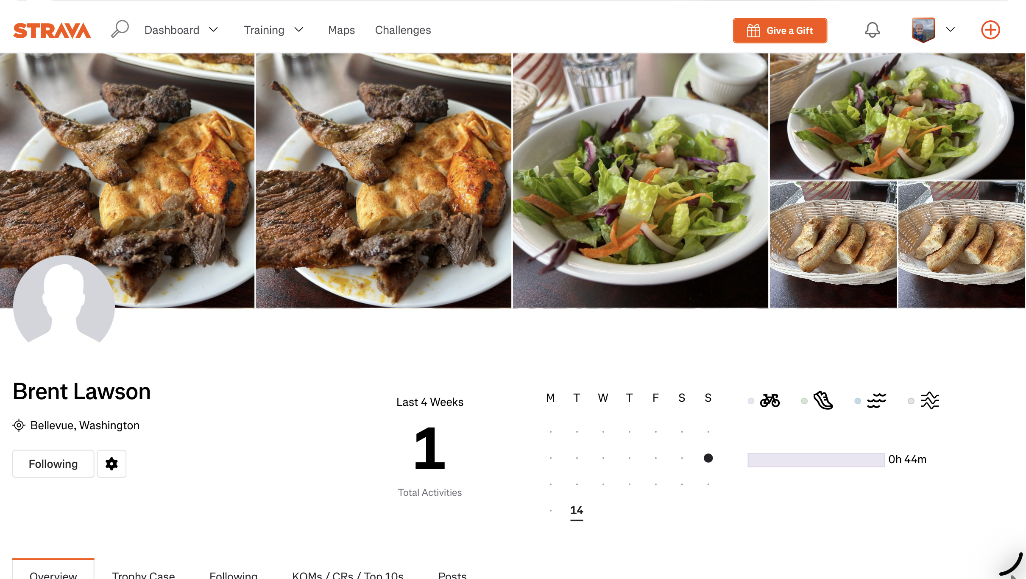
Task: Click the 0h 44m activity time bar
Action: point(816,460)
